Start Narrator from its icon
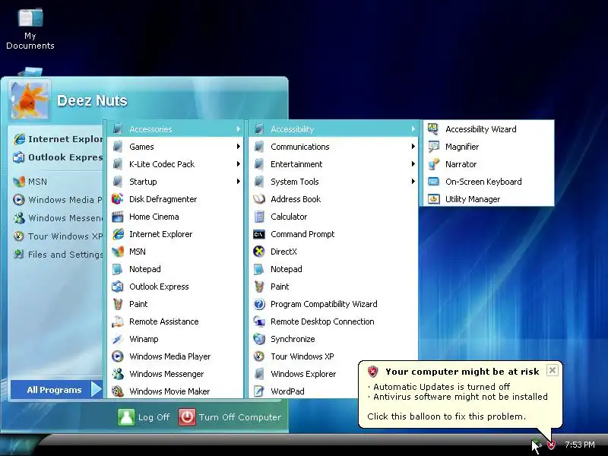Screen dimensions: 608x456 [433, 164]
